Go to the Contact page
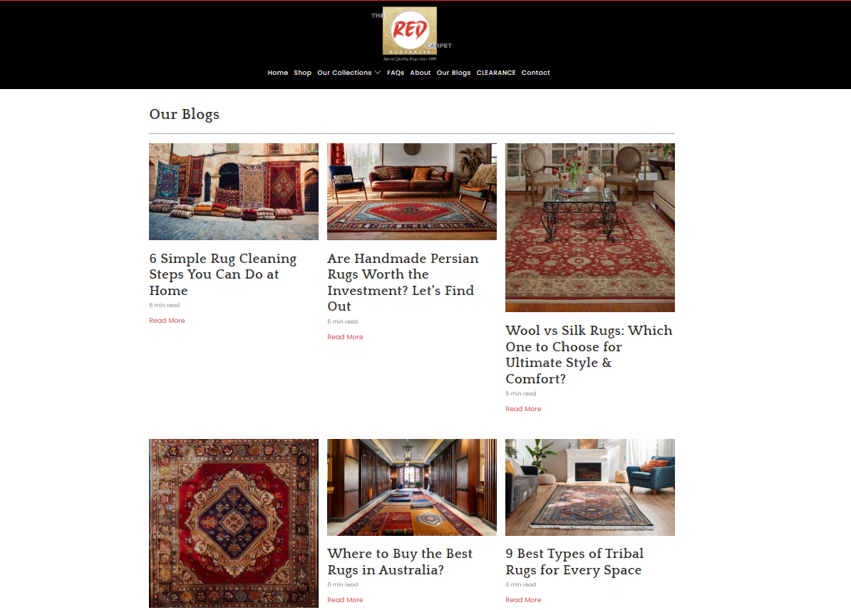Viewport: 851px width, 610px height. (536, 73)
